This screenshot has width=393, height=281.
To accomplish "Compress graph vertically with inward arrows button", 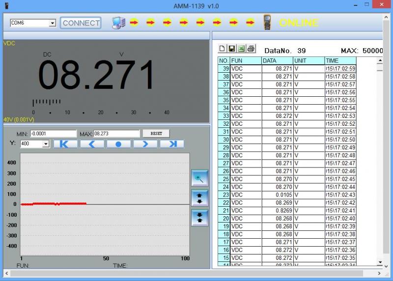I will [199, 218].
